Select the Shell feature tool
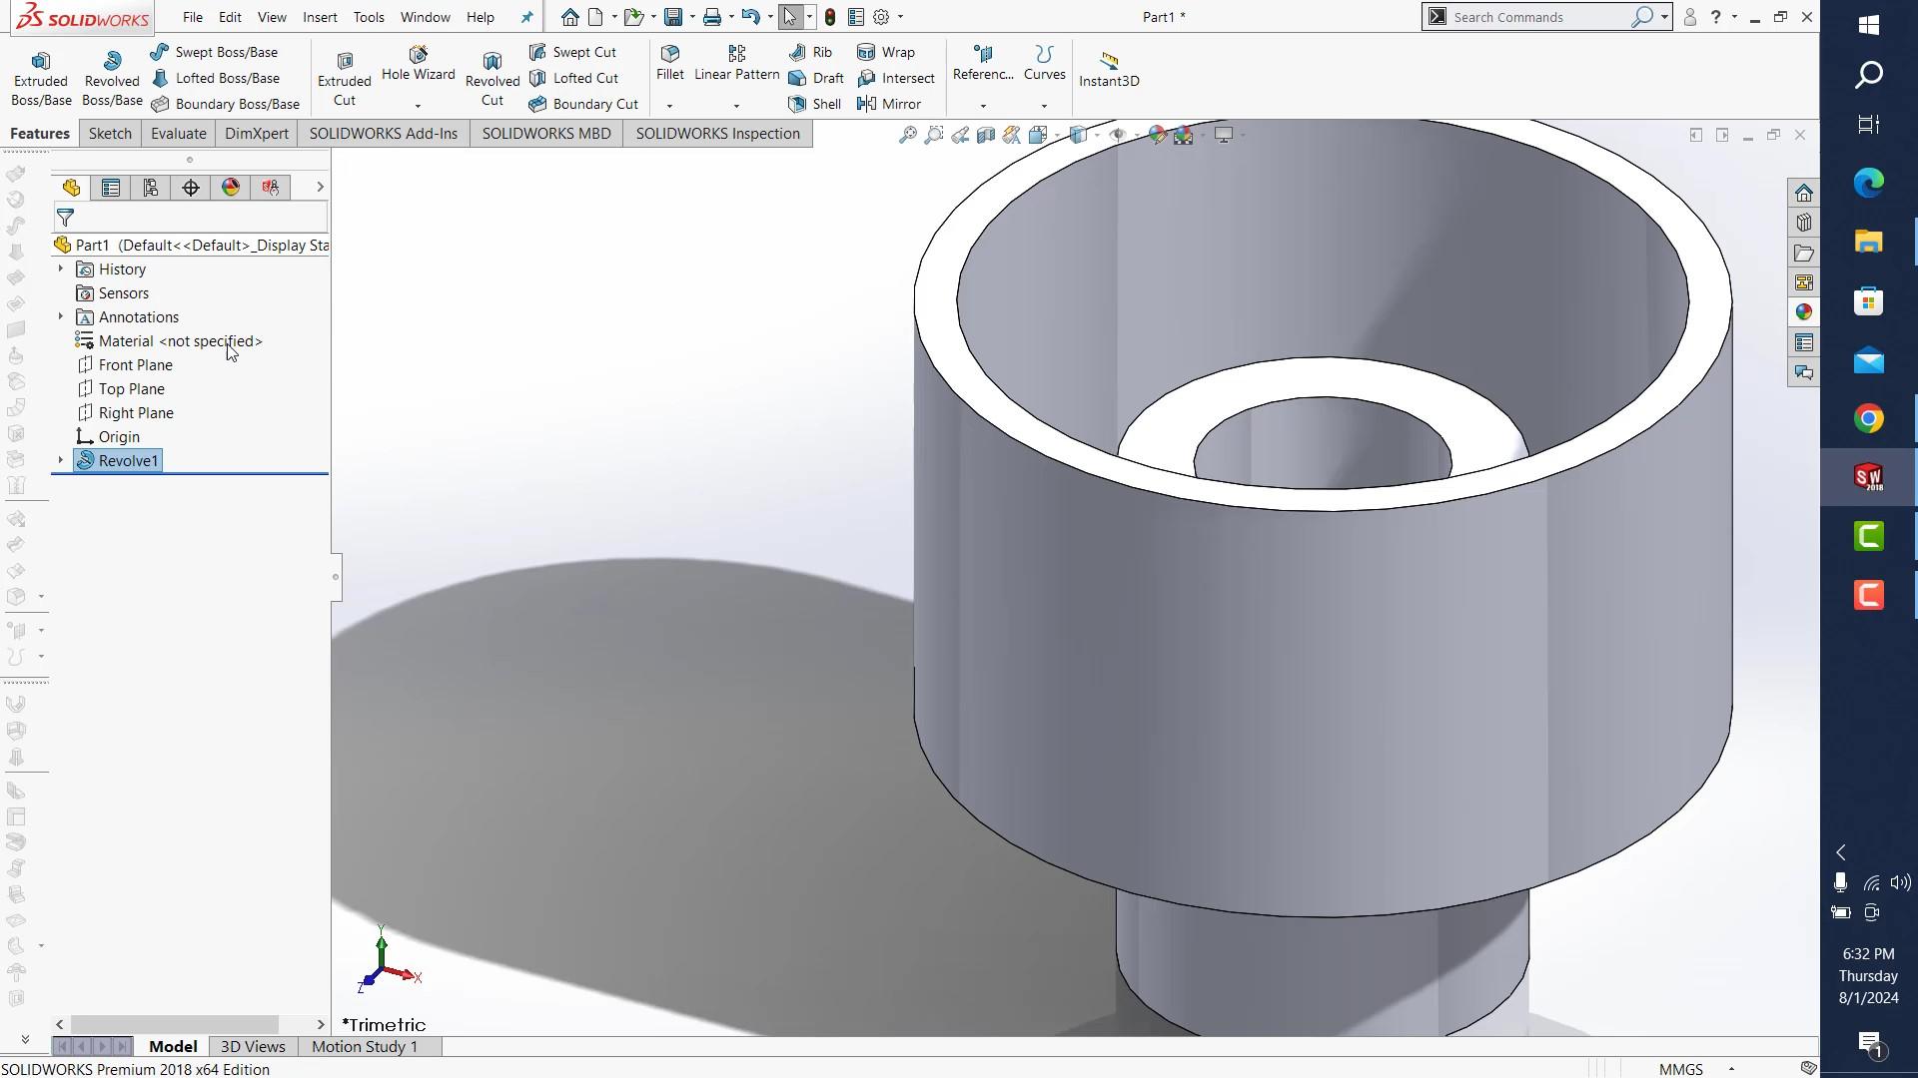The height and width of the screenshot is (1078, 1918). (815, 104)
